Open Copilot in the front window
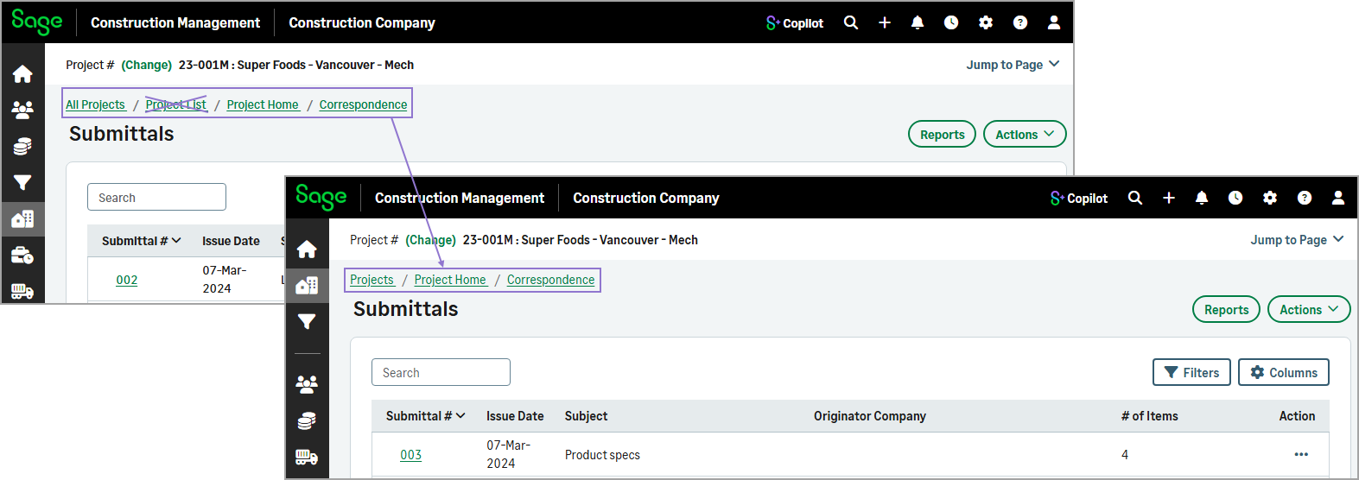The image size is (1359, 480). point(1078,199)
